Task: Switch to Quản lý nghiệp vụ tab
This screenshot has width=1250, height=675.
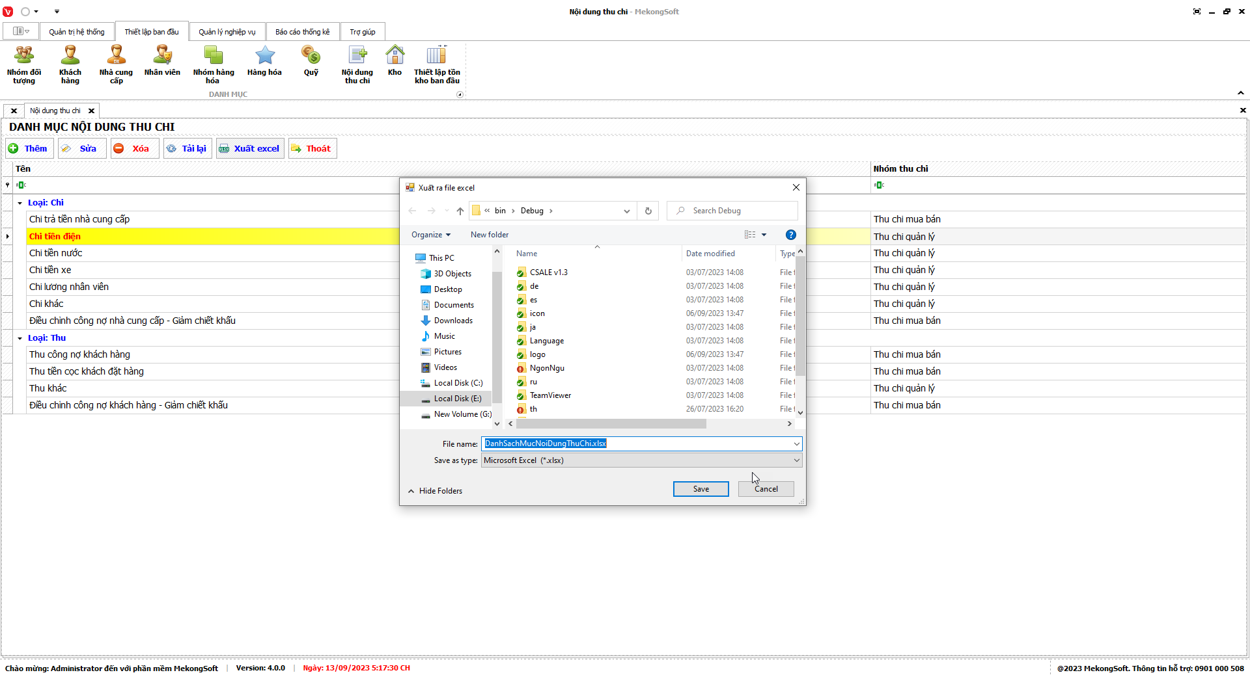Action: [227, 32]
